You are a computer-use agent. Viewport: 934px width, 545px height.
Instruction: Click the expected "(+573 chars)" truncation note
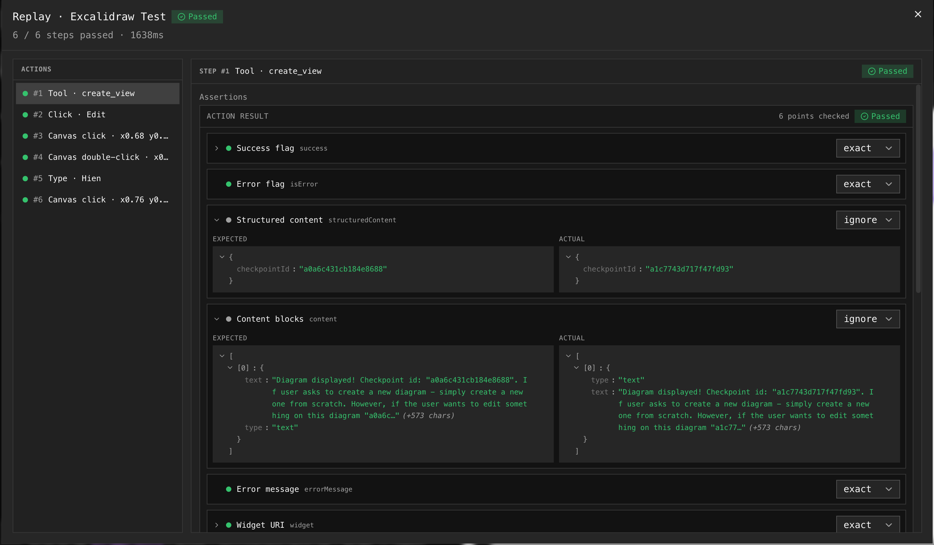(428, 416)
